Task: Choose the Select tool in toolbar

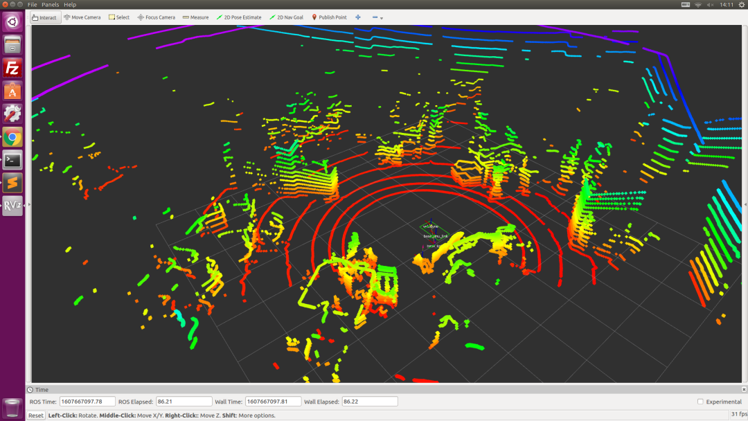Action: [119, 17]
